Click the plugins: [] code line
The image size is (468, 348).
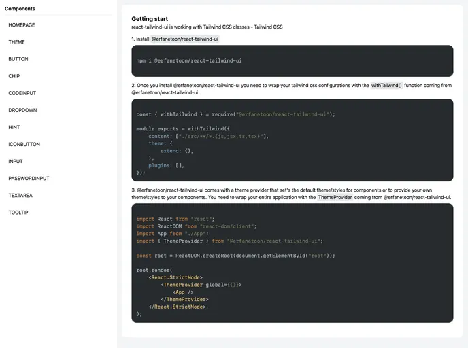pyautogui.click(x=166, y=165)
